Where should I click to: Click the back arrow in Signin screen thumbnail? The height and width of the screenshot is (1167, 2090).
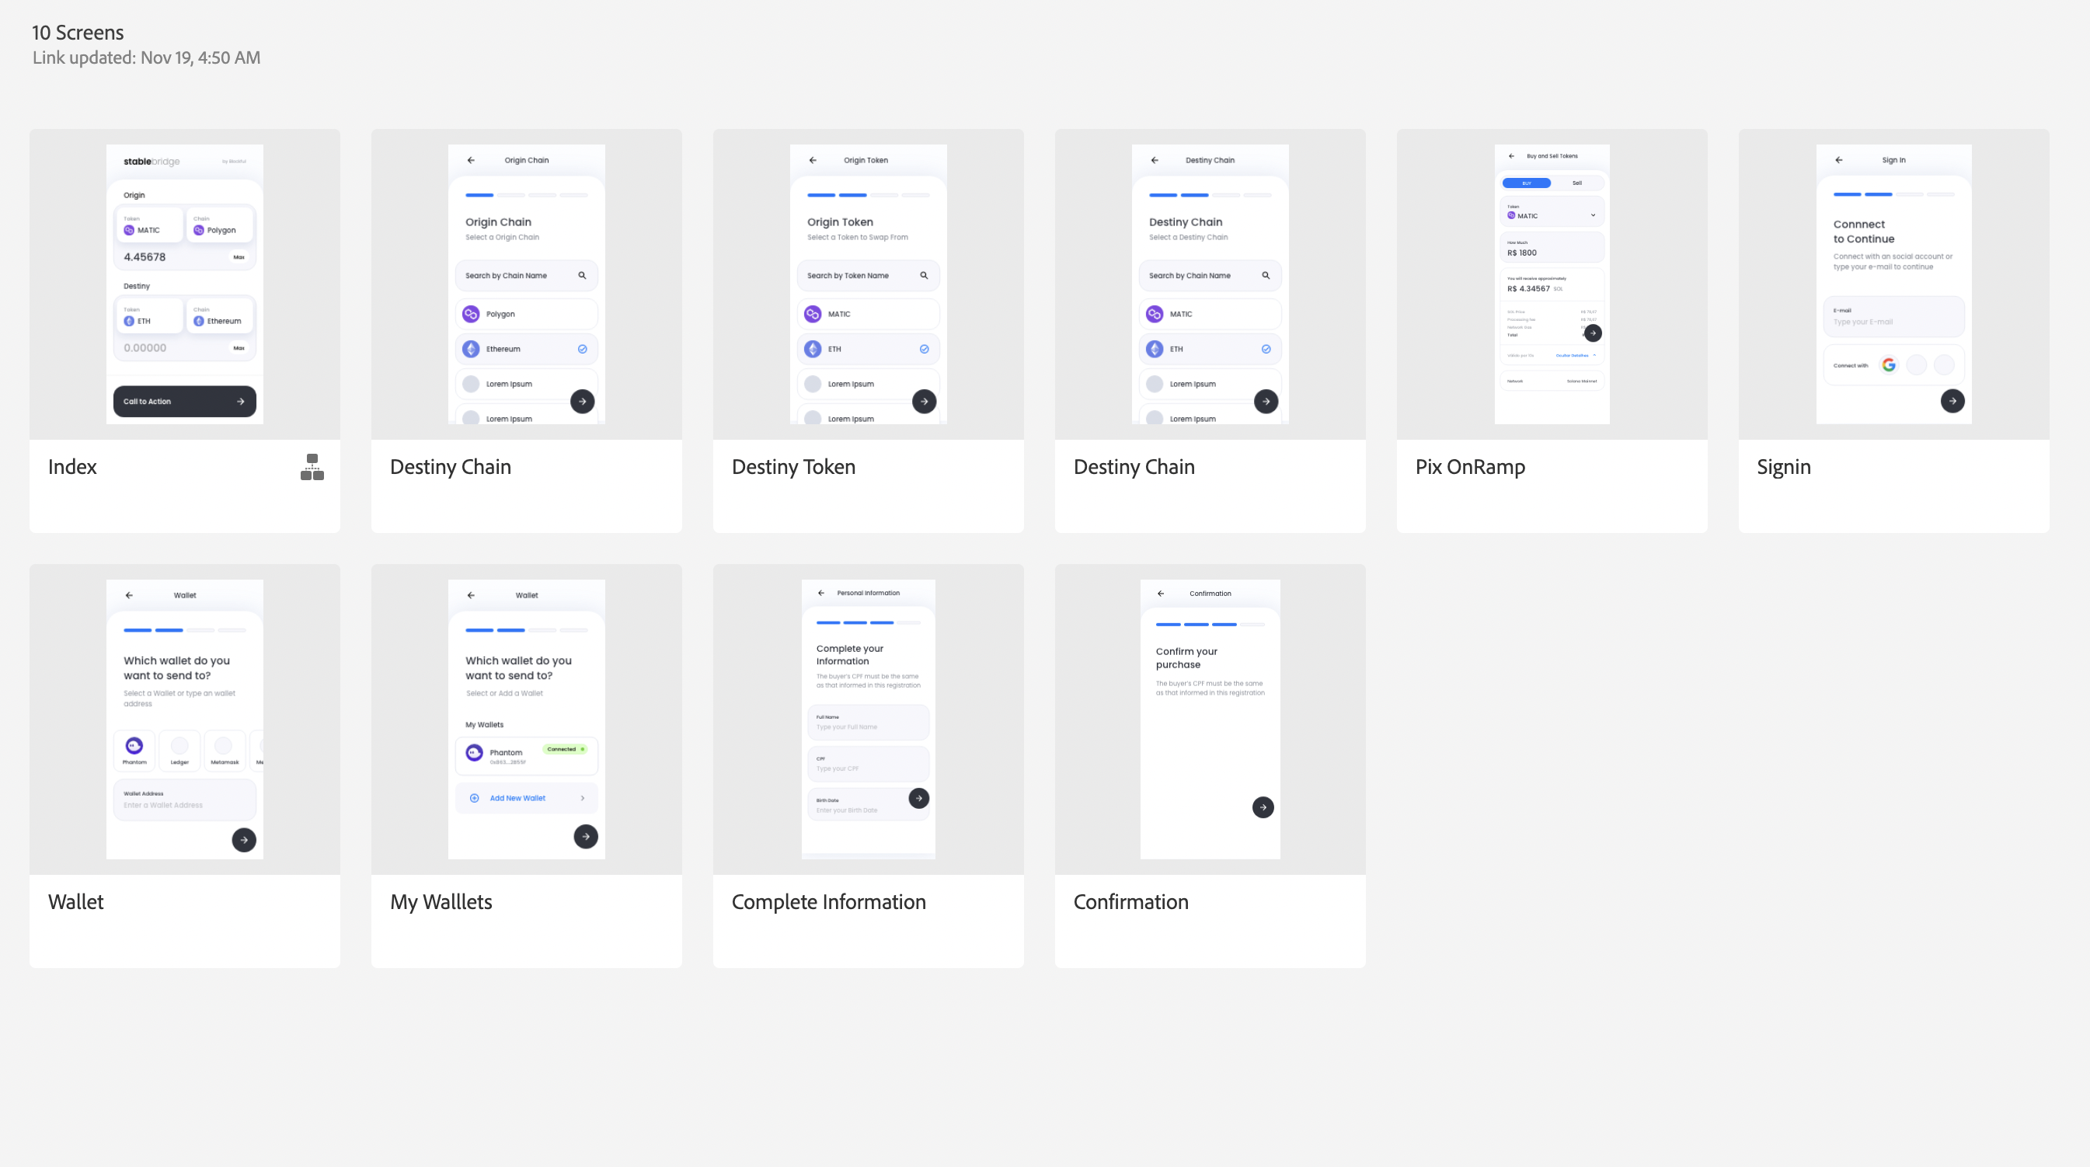[x=1838, y=160]
